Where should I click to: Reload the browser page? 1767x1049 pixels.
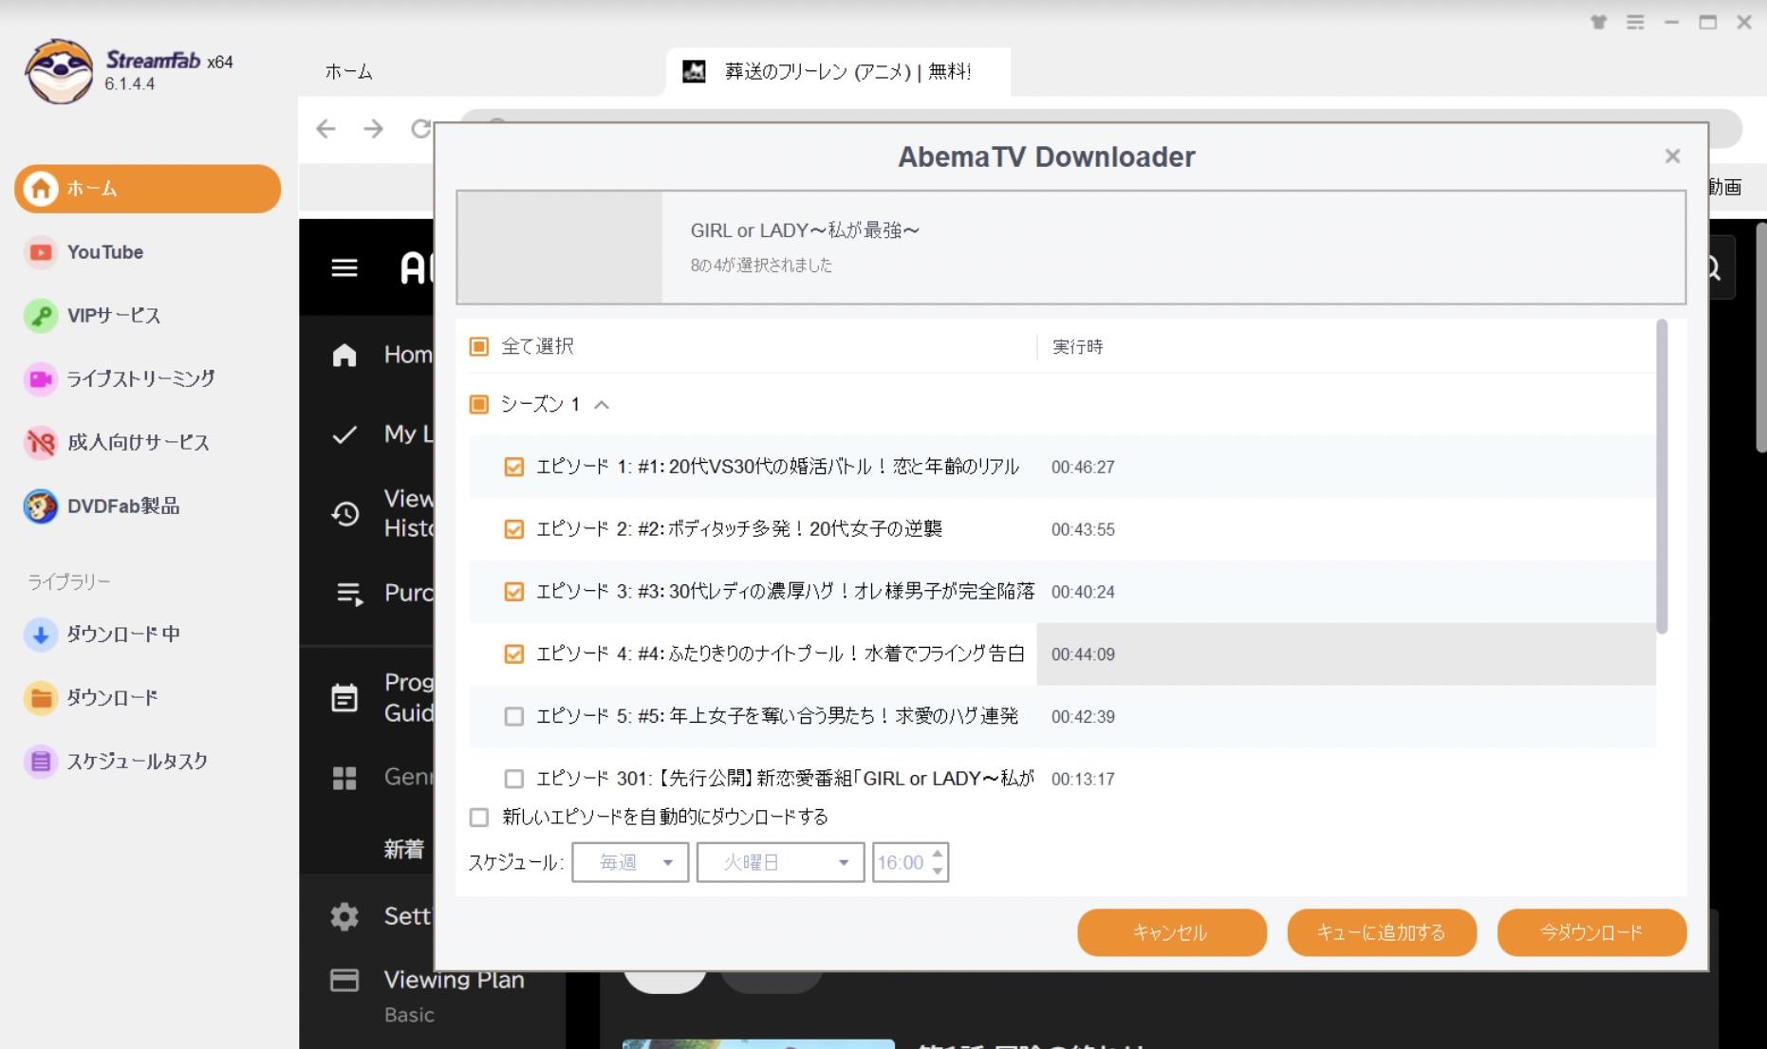point(420,128)
